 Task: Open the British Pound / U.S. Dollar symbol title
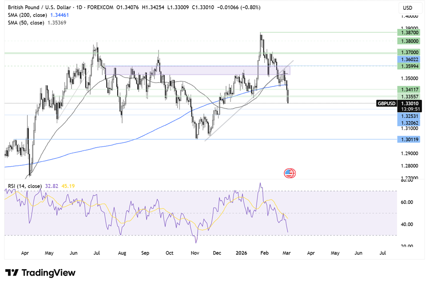(x=40, y=8)
